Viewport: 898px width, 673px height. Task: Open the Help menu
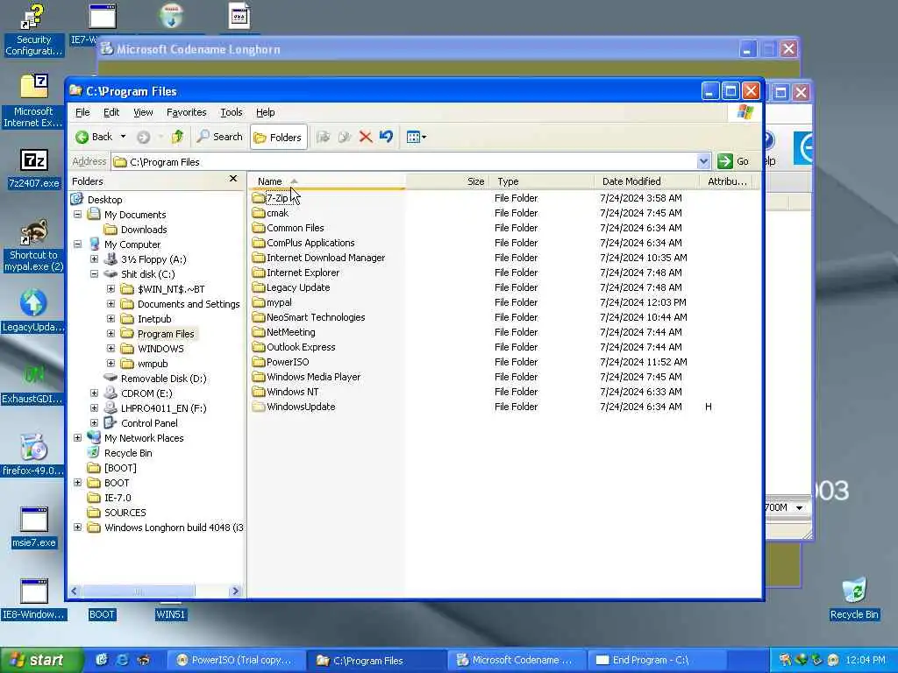point(265,112)
